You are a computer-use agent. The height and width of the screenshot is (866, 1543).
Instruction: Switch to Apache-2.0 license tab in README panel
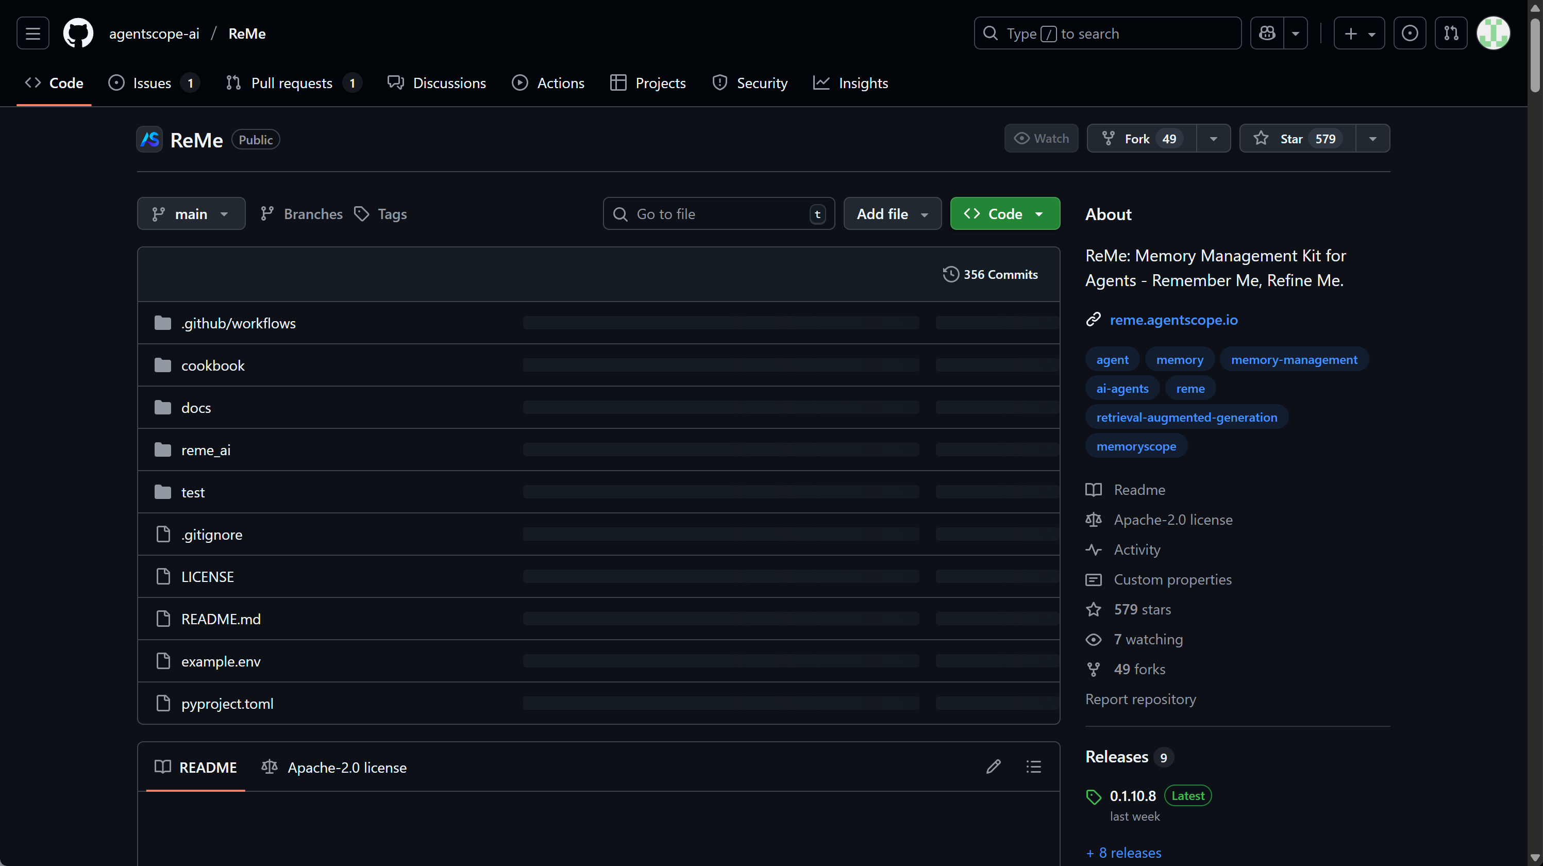point(334,768)
